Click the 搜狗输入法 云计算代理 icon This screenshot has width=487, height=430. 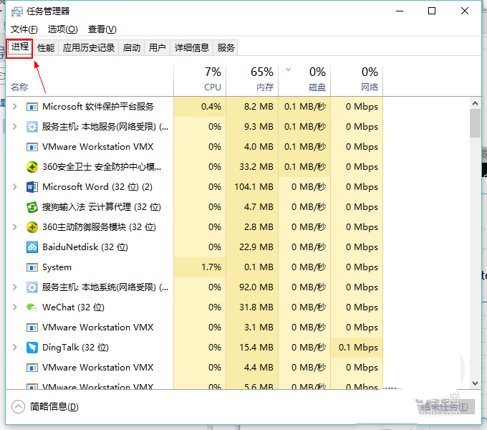(x=32, y=207)
